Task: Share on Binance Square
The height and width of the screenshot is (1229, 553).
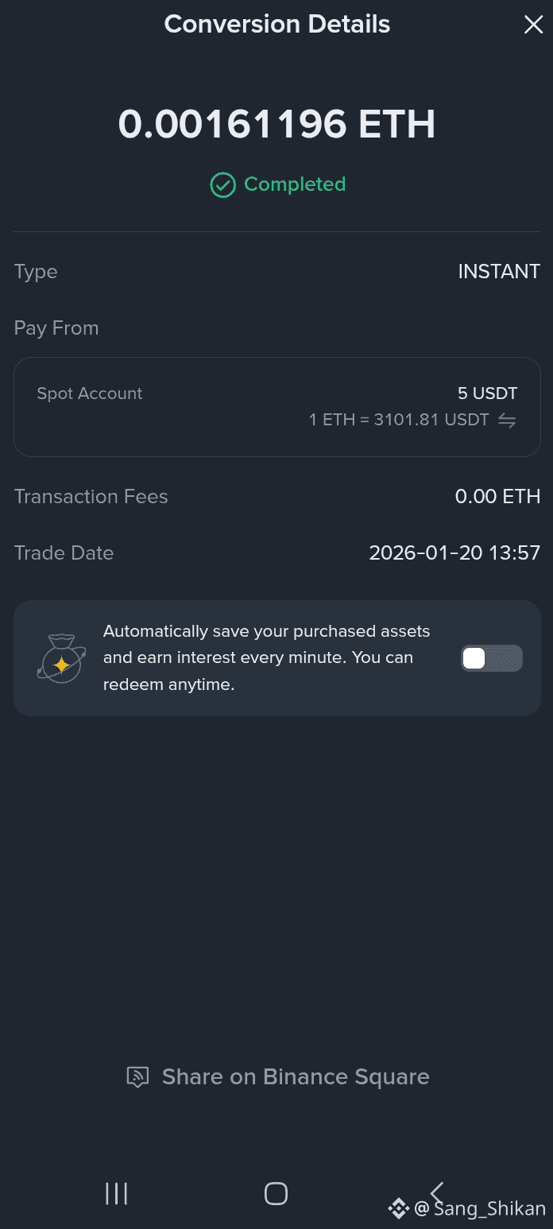Action: [x=278, y=1077]
